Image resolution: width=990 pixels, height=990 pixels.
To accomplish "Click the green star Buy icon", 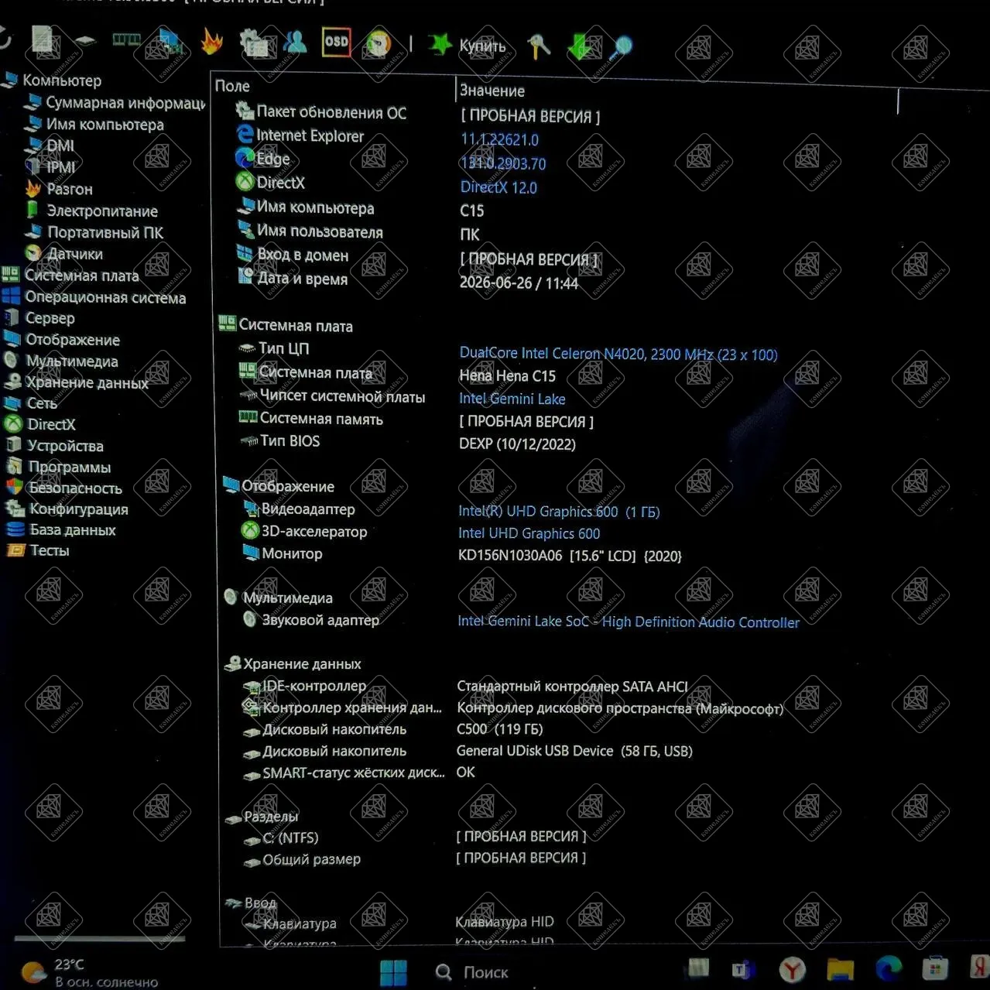I will (x=440, y=44).
